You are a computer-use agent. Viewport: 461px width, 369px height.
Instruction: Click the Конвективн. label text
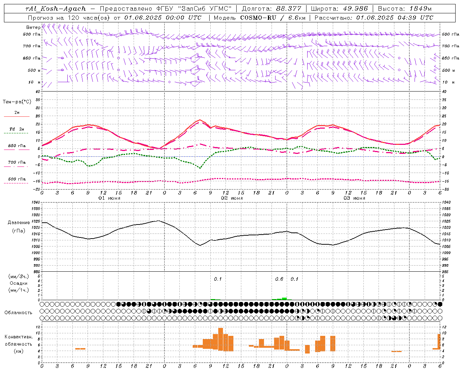tap(19, 337)
